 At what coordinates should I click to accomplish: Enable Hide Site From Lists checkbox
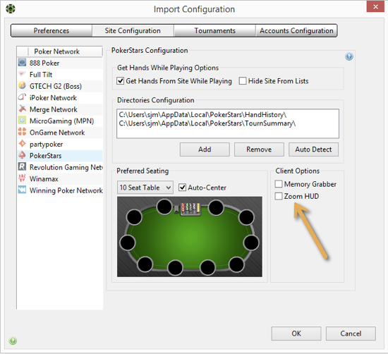click(x=243, y=81)
